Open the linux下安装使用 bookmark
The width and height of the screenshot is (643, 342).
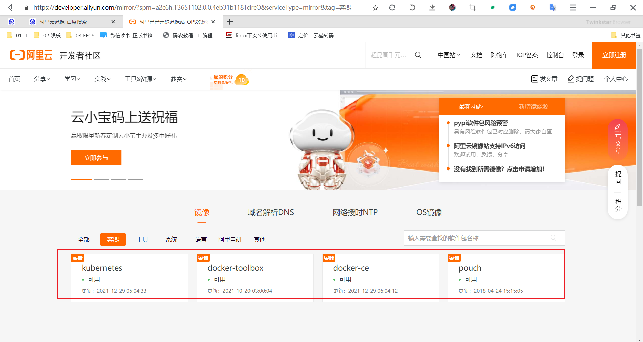pos(254,35)
